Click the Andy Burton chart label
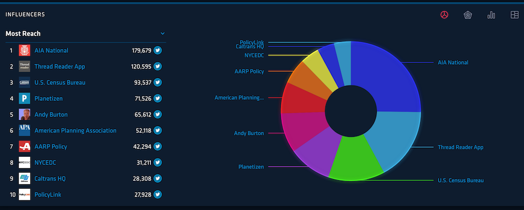524x210 pixels. coord(249,133)
